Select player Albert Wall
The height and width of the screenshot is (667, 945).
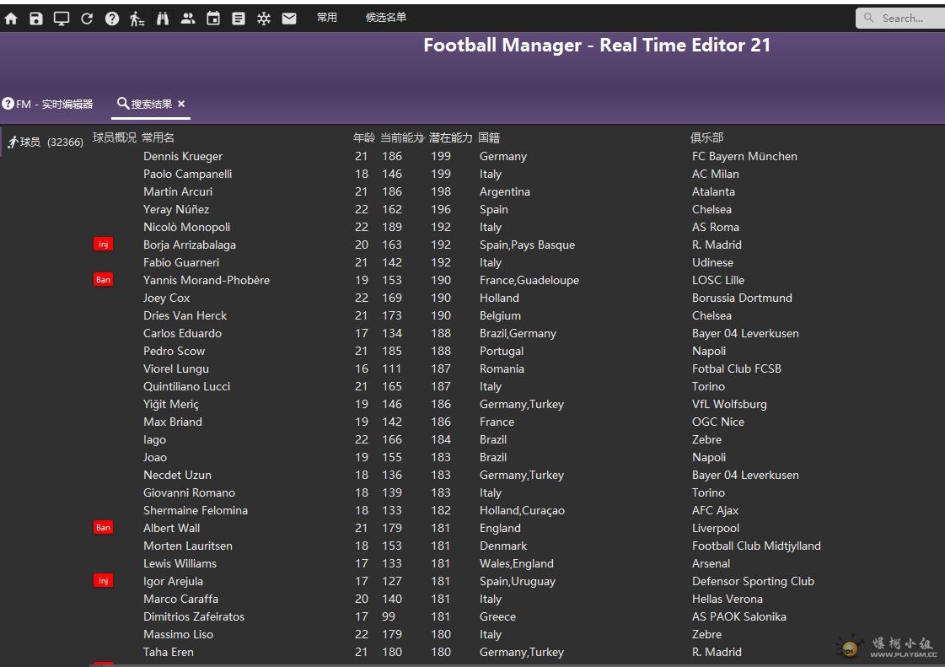pos(171,528)
